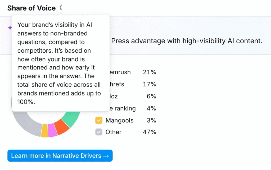Click the checkmark icon inside the Mangools checkbox

[98, 120]
